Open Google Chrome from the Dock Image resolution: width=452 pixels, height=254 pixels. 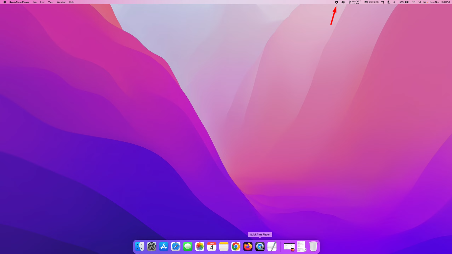(x=235, y=246)
